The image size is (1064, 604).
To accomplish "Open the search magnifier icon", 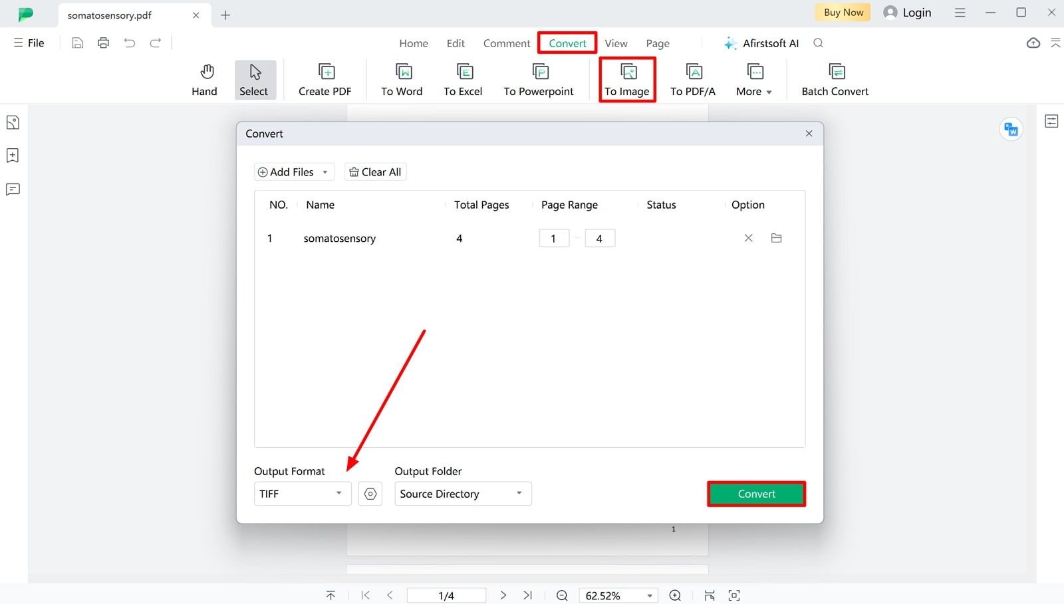I will [819, 43].
